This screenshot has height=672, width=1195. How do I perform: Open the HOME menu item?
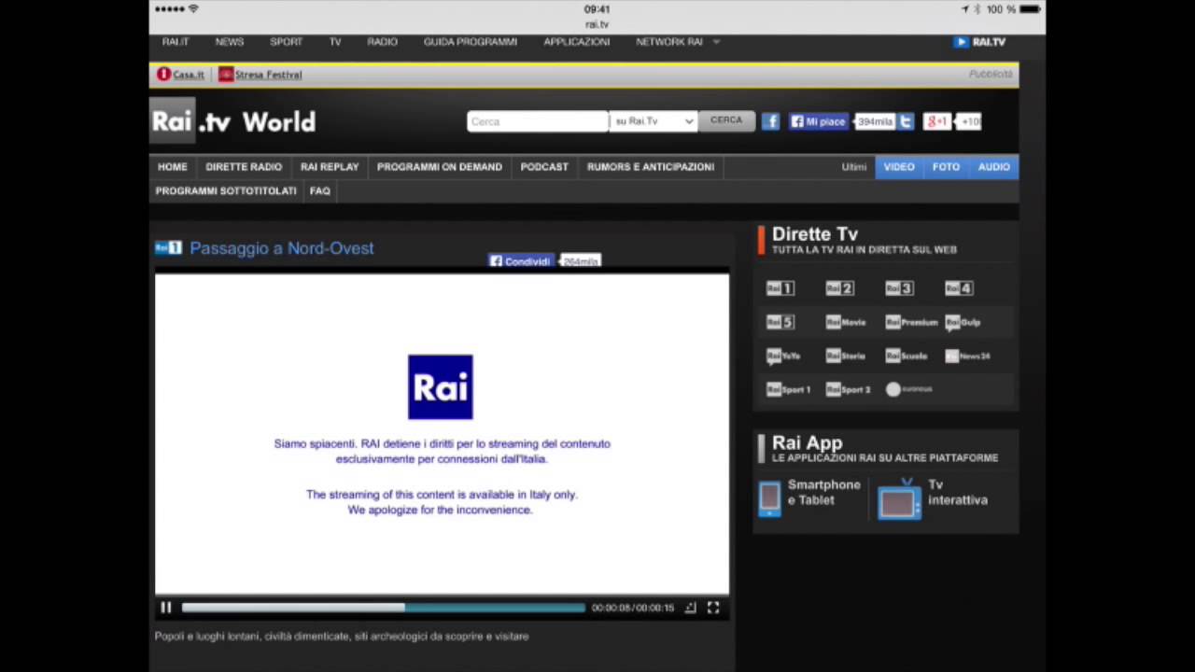click(x=172, y=167)
